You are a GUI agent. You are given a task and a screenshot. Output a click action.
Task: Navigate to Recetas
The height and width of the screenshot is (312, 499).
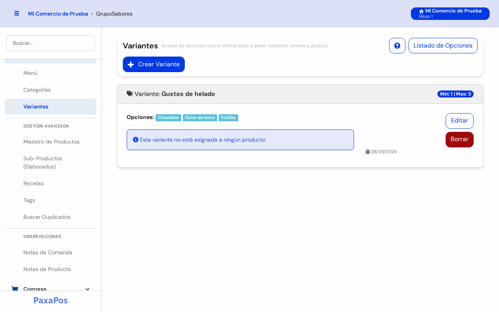(50, 183)
